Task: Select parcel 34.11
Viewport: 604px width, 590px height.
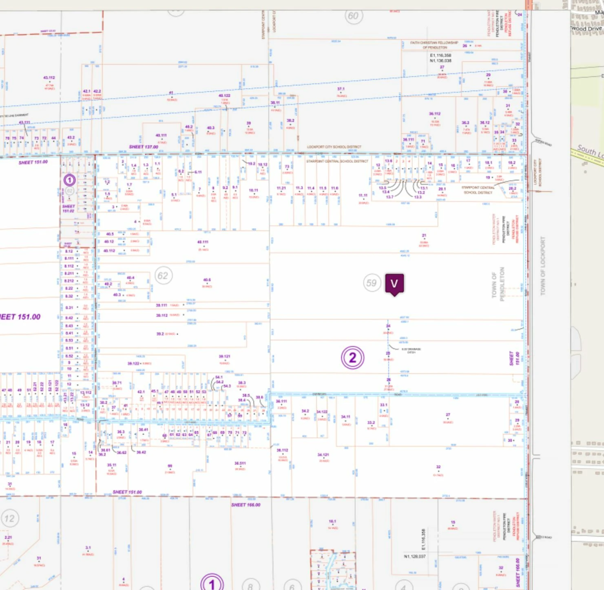Action: [345, 417]
